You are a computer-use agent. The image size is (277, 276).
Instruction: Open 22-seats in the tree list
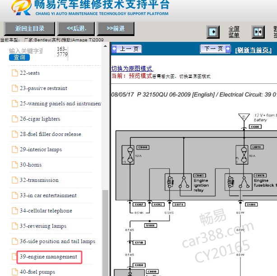tap(30, 73)
